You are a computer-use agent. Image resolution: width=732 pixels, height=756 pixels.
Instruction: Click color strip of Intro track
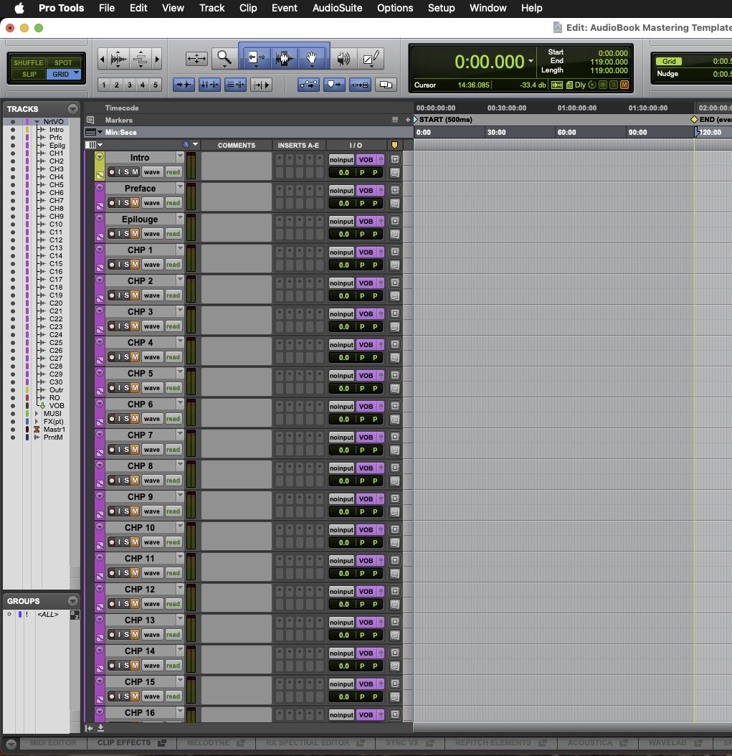(100, 166)
